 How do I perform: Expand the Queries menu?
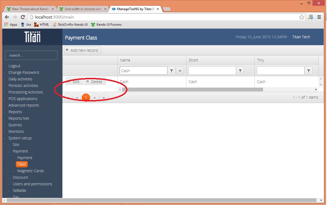pos(15,125)
